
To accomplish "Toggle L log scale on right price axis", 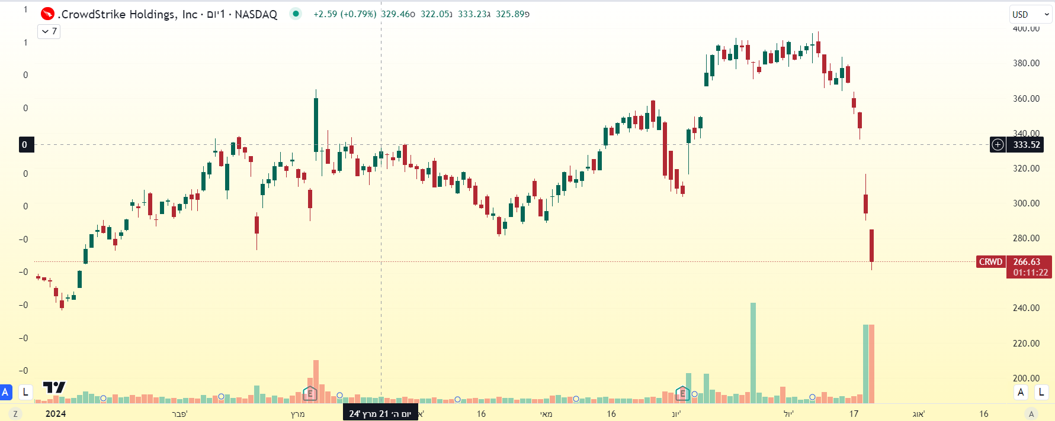I will click(x=1041, y=391).
